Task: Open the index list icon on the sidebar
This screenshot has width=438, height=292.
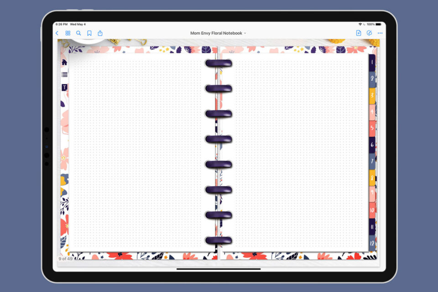Action: (x=64, y=73)
